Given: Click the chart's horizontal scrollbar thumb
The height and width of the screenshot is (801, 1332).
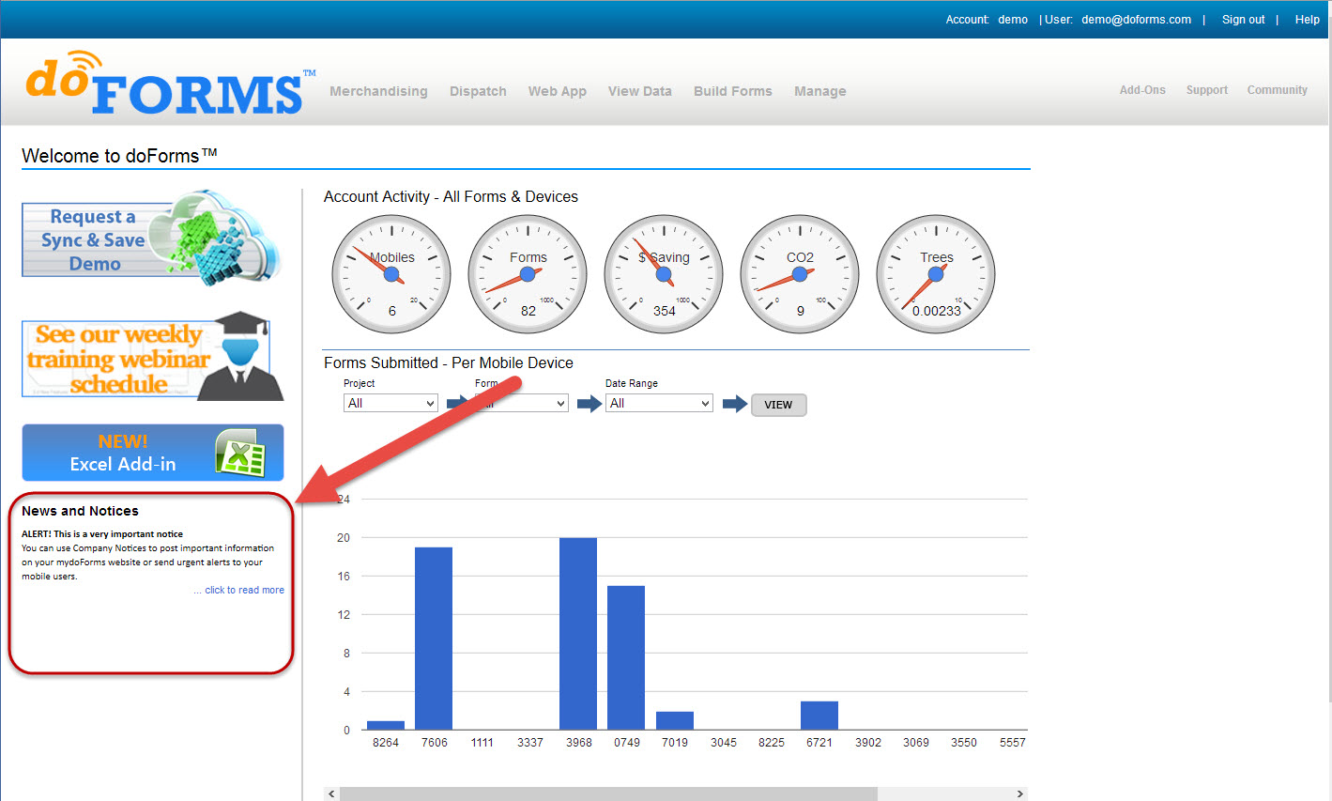Looking at the screenshot, I should point(608,794).
